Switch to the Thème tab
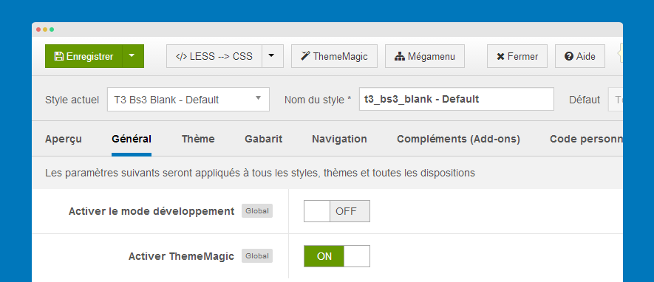 [198, 139]
